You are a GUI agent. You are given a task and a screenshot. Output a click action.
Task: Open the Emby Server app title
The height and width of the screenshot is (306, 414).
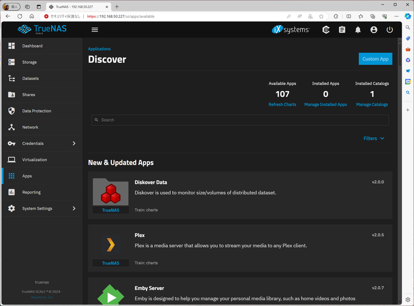point(150,288)
